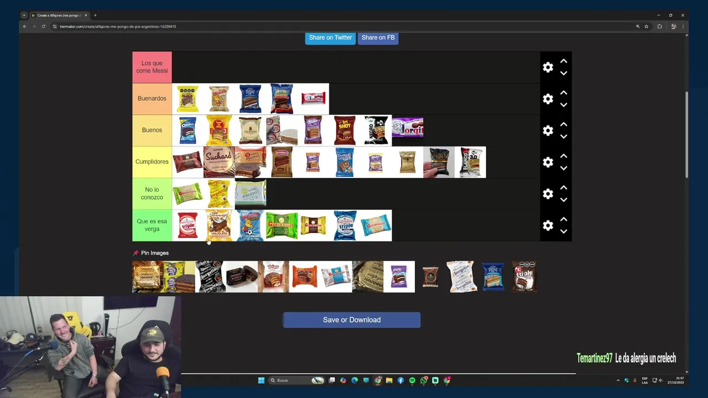Select Vauquita alfajor in bottom tier
Screen dimensions: 708x398
(x=219, y=226)
